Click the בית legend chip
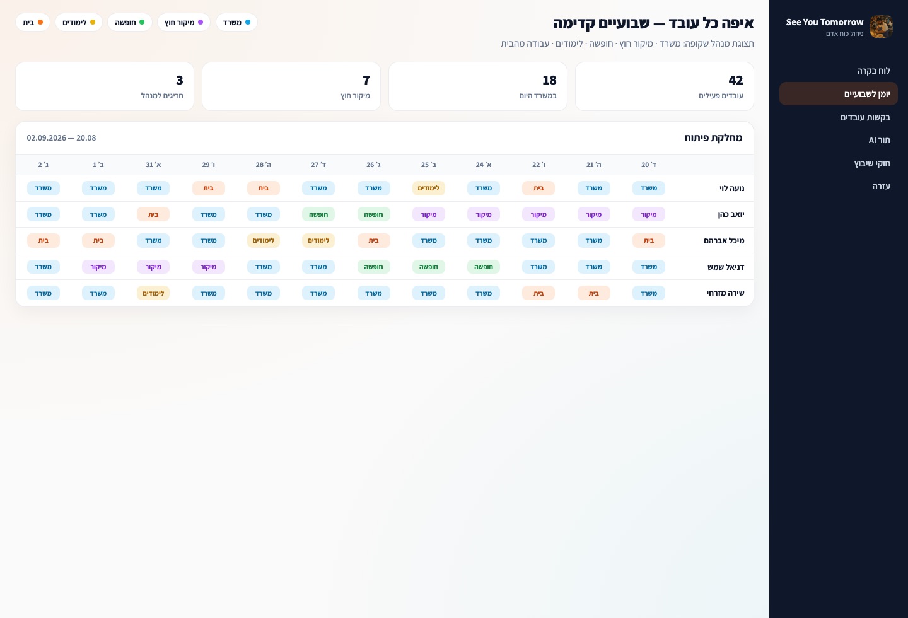This screenshot has height=618, width=908. [33, 22]
